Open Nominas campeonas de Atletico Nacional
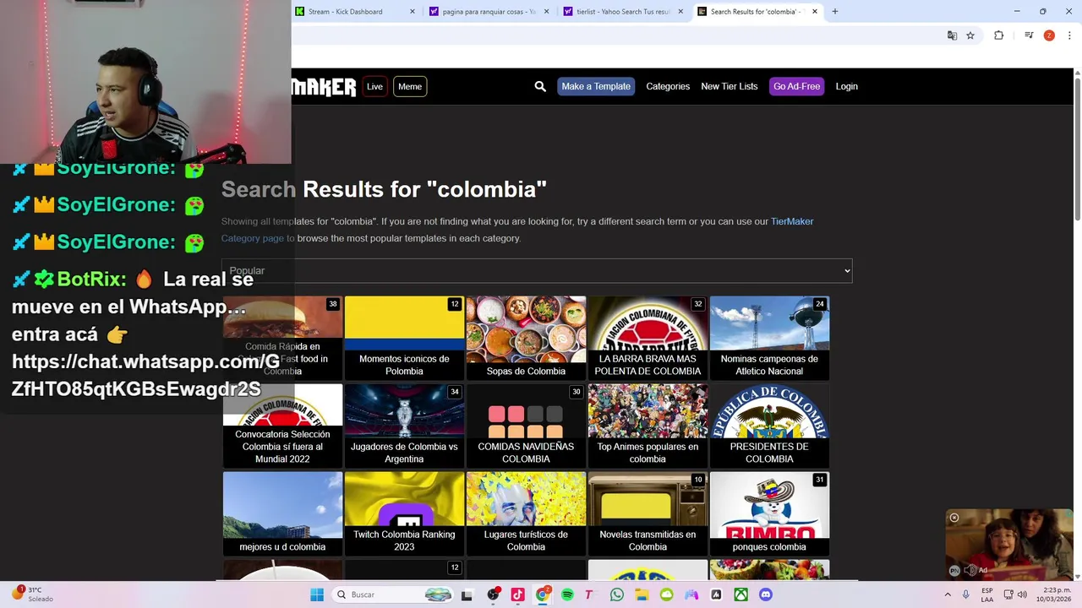Viewport: 1082px width, 608px height. pos(769,338)
